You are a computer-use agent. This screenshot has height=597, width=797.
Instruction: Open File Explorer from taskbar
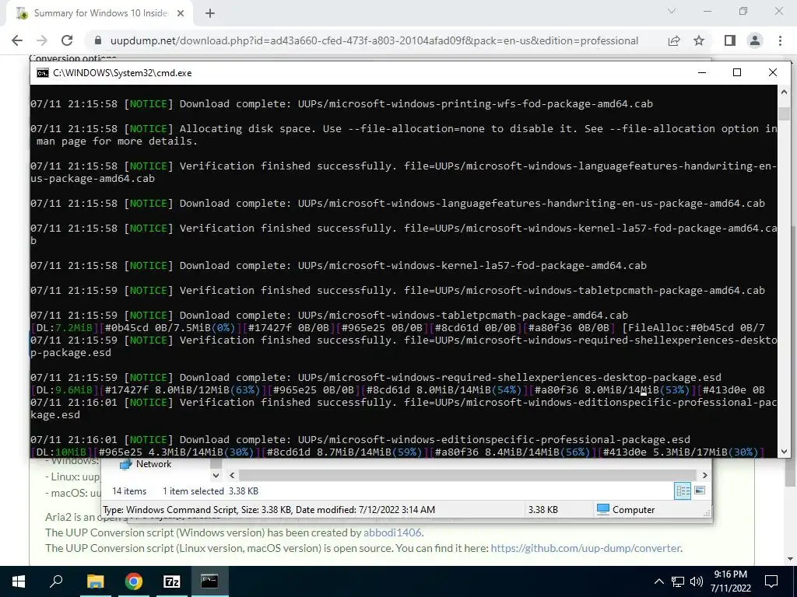pos(95,581)
